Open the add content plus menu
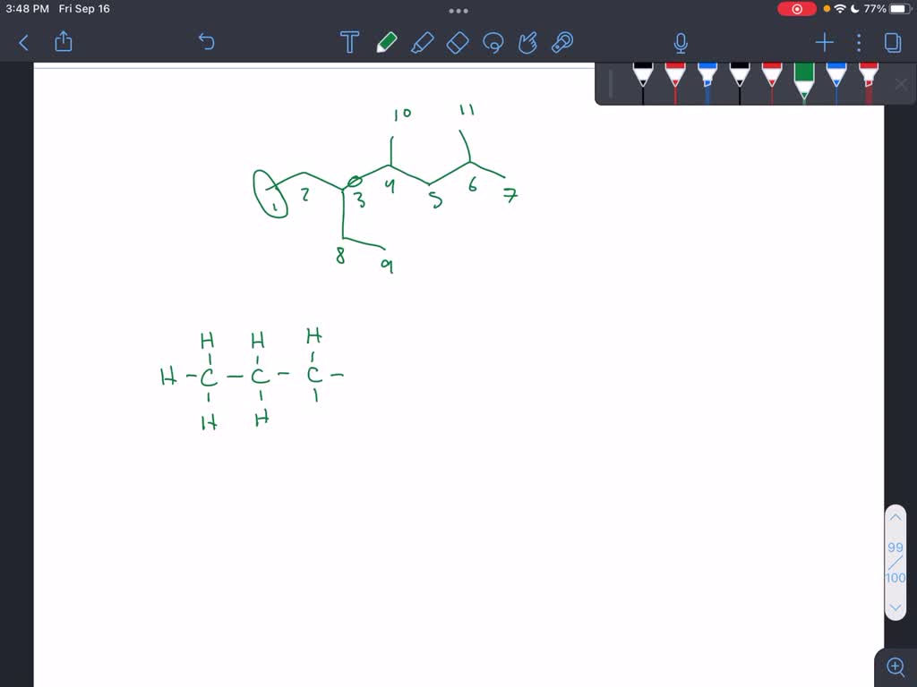Viewport: 917px width, 687px height. pos(824,42)
